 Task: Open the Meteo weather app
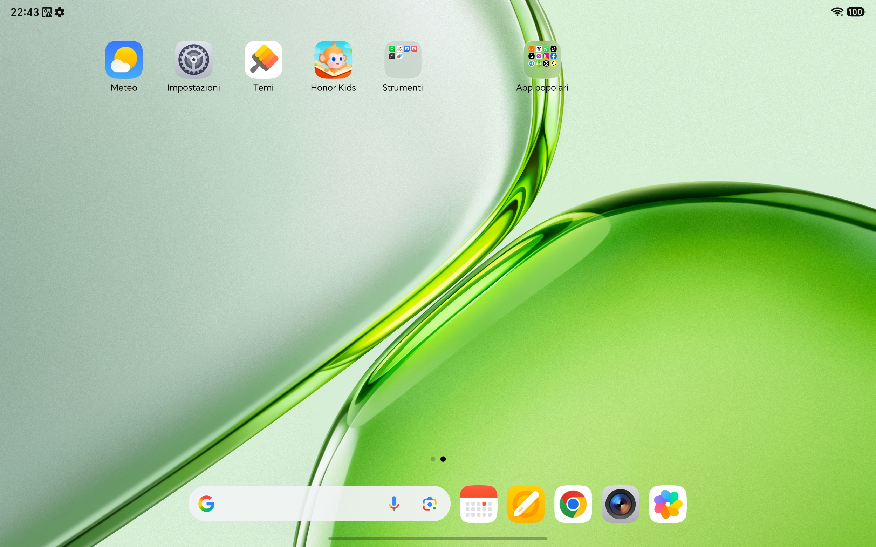coord(124,60)
